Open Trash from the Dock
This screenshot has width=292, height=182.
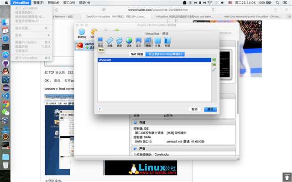5,165
